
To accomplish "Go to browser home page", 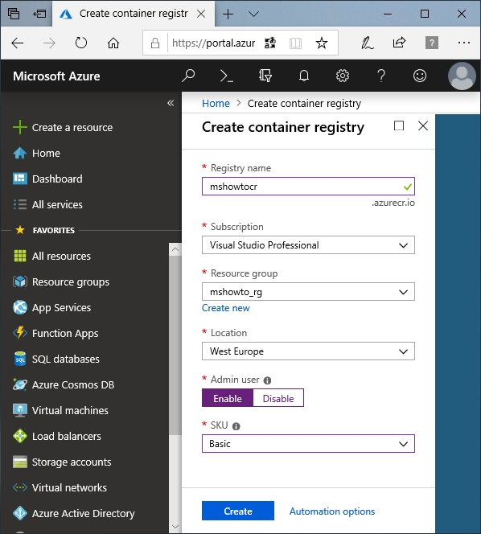I will coord(113,43).
